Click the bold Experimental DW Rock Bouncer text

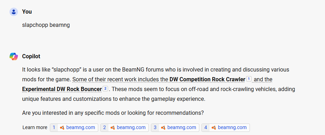coord(62,89)
